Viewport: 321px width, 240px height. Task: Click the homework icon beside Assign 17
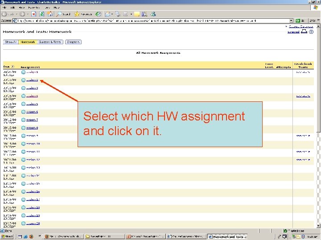point(23,200)
